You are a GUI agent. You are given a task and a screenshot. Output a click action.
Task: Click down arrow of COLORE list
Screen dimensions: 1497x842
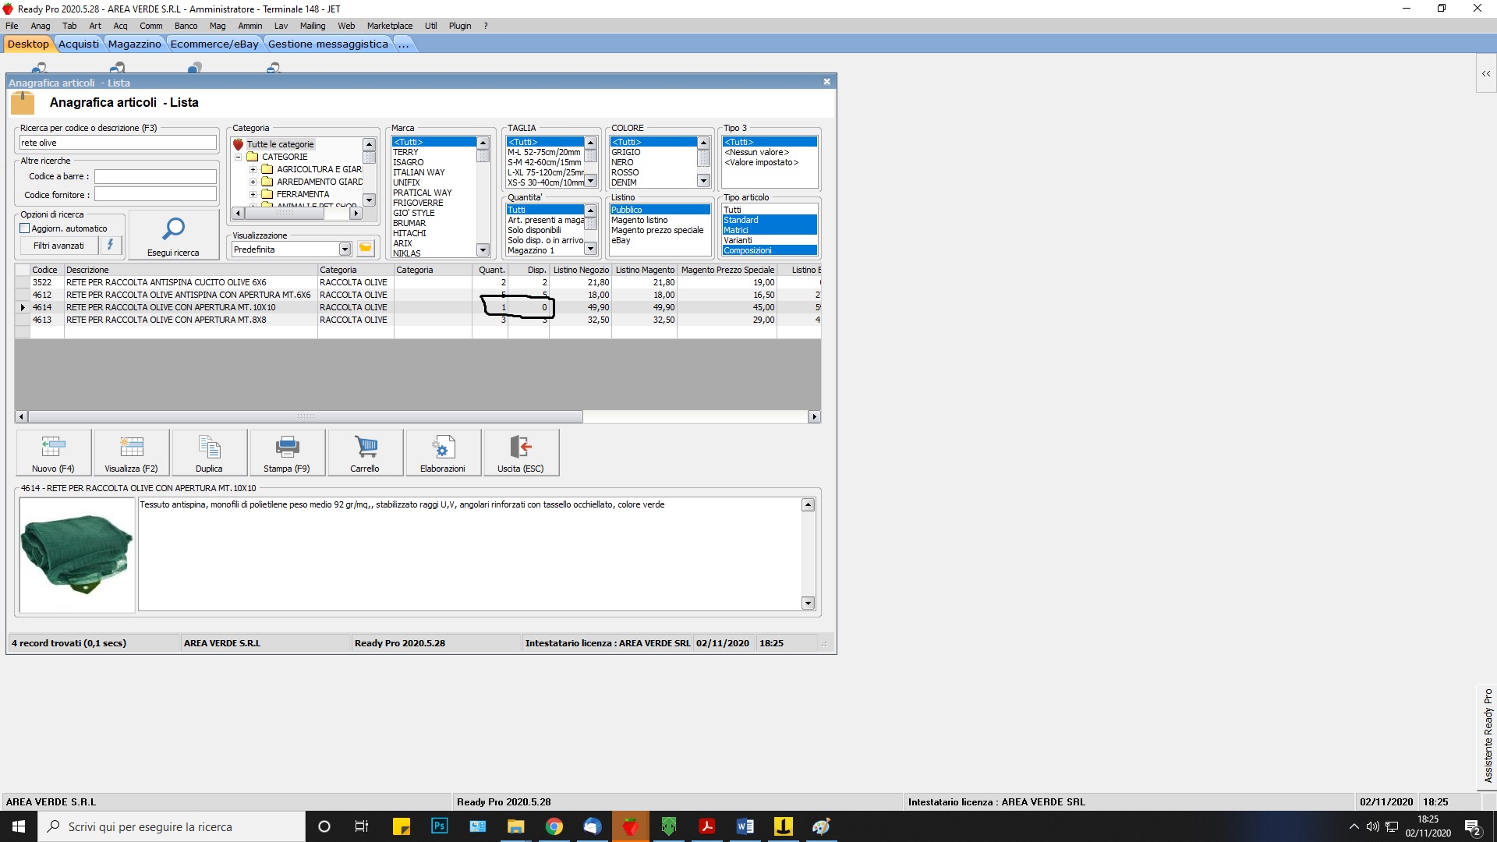pyautogui.click(x=703, y=181)
